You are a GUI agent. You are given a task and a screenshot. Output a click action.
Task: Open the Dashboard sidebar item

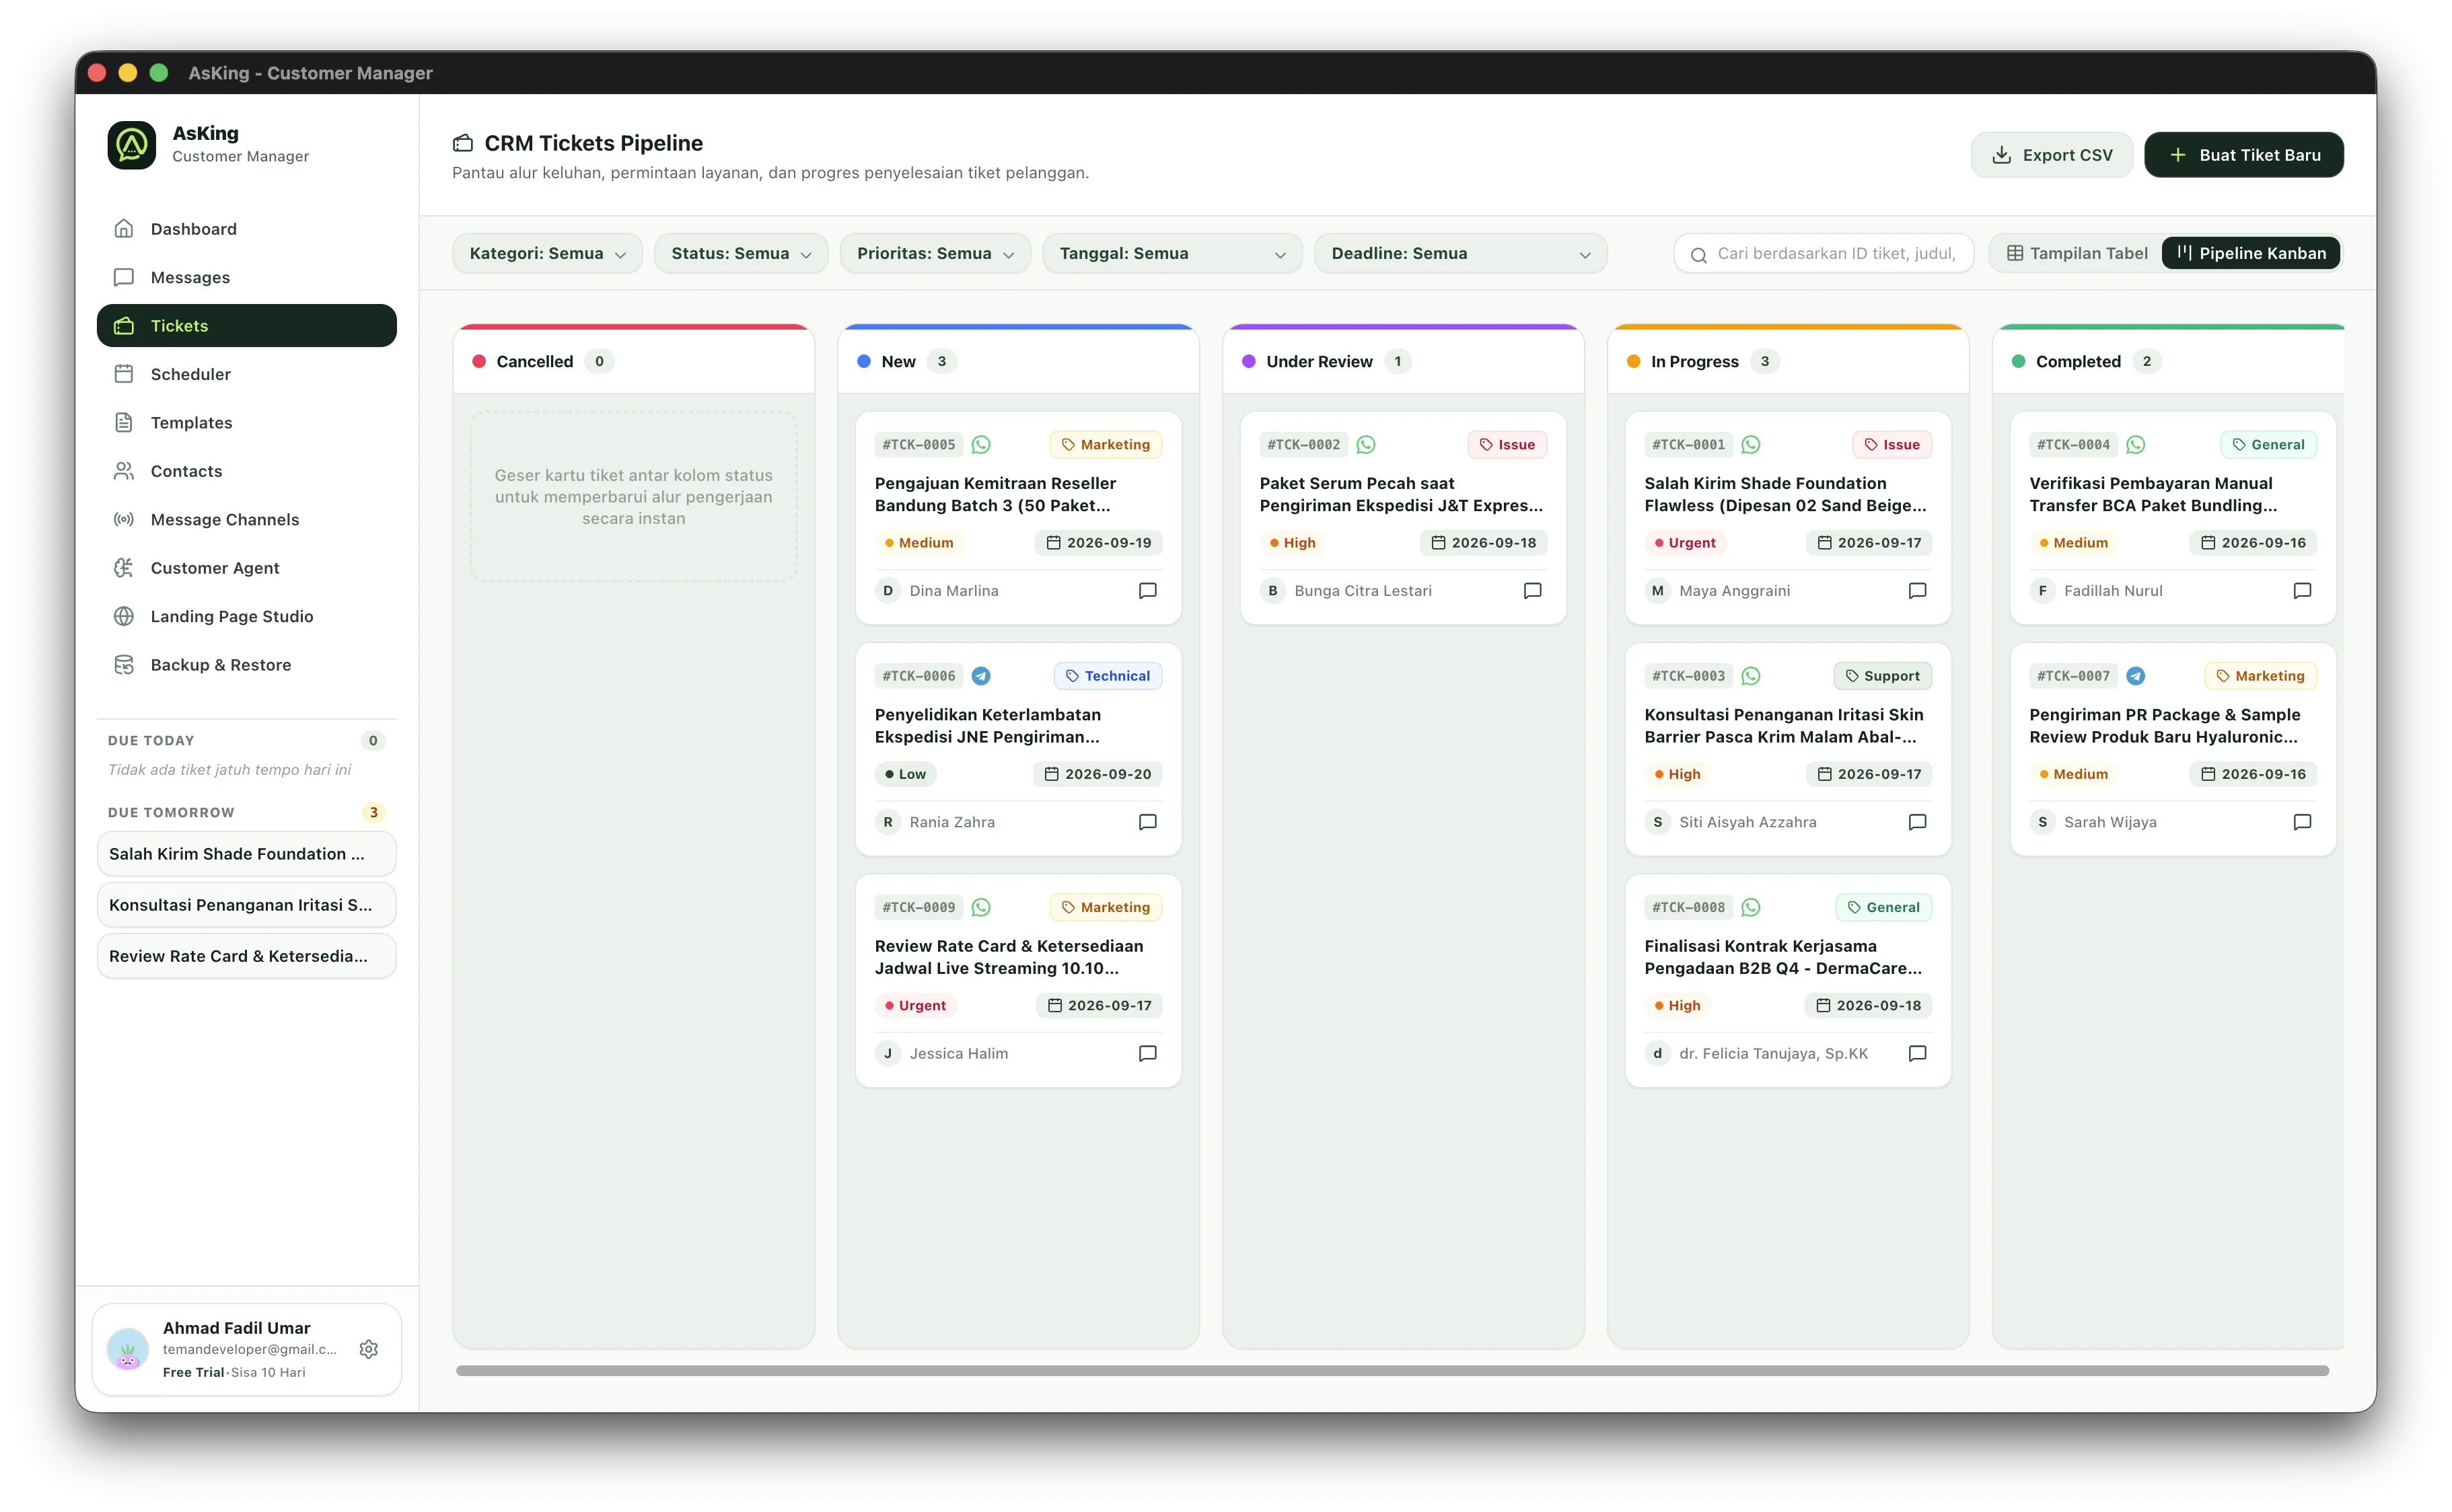point(246,229)
